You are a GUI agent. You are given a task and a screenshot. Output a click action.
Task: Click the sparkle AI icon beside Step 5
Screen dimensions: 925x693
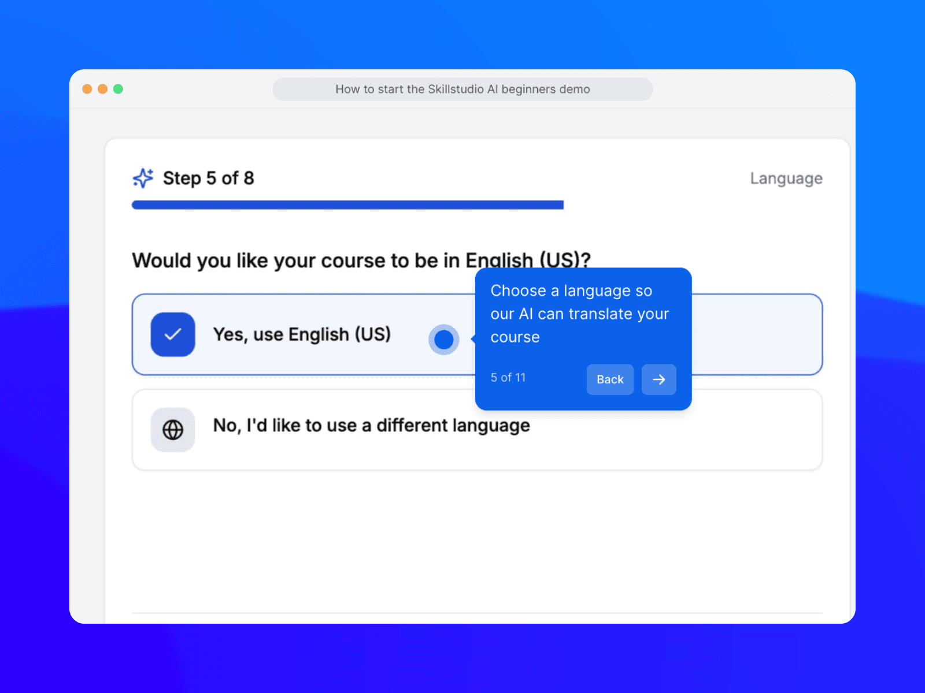click(x=143, y=178)
